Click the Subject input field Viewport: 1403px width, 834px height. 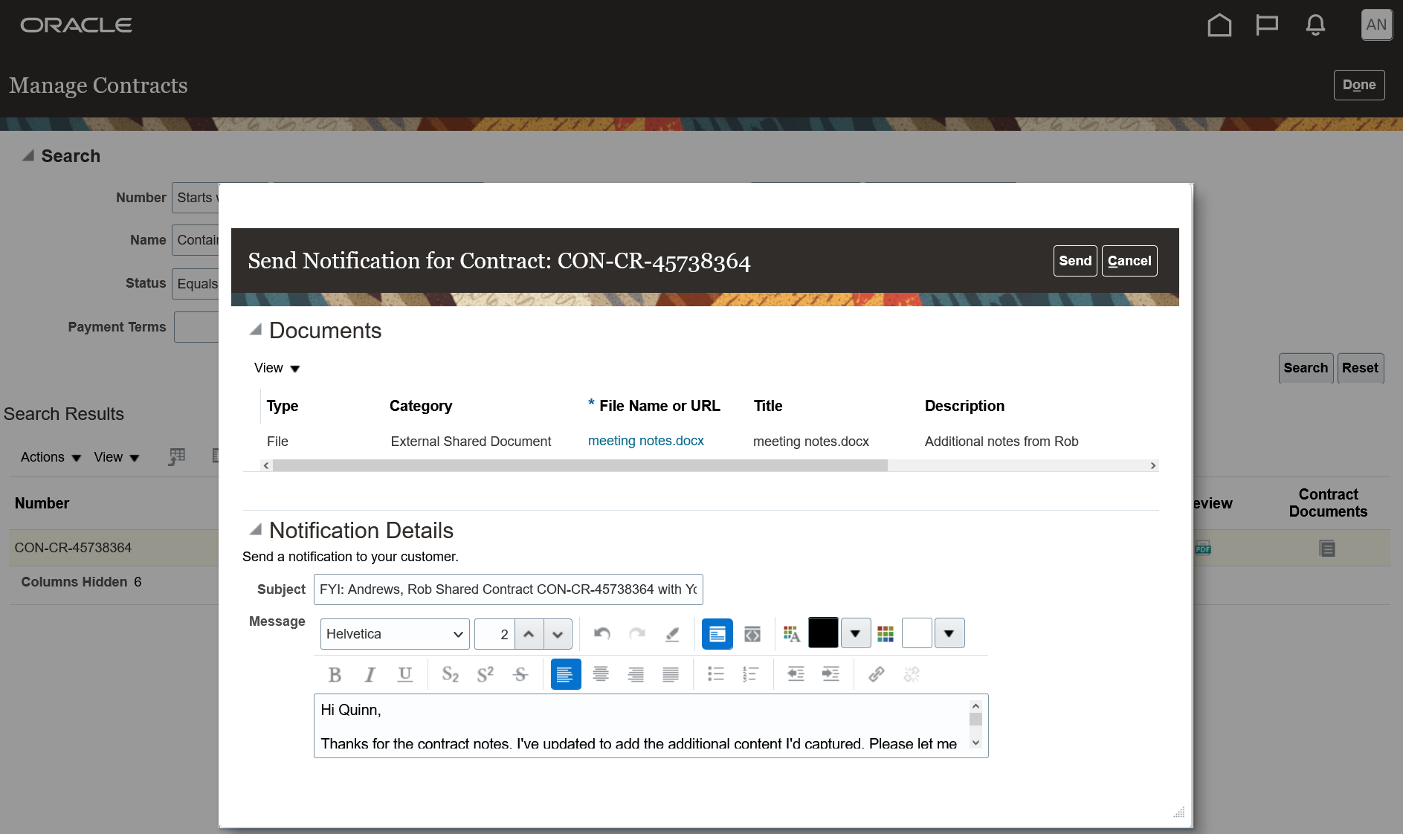509,589
